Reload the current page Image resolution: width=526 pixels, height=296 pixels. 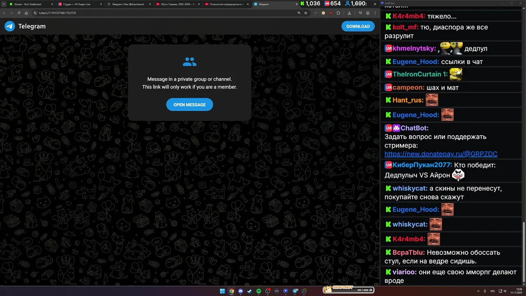coord(18,13)
